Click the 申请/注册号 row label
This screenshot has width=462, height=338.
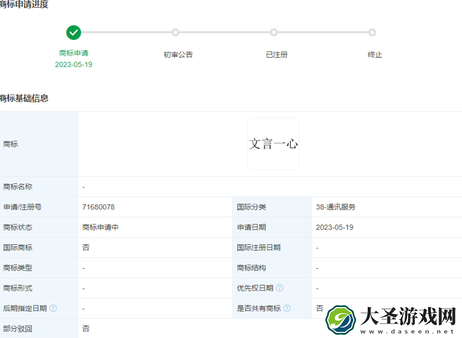pyautogui.click(x=22, y=207)
